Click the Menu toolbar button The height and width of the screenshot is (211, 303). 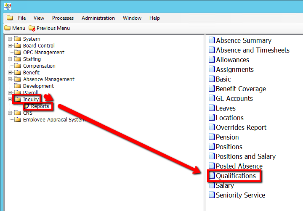15,28
